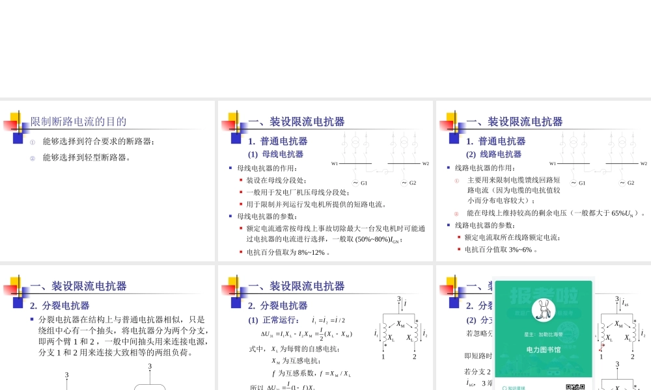Click the mutual inductance XM coil symbol
The width and height of the screenshot is (651, 390).
click(x=400, y=324)
